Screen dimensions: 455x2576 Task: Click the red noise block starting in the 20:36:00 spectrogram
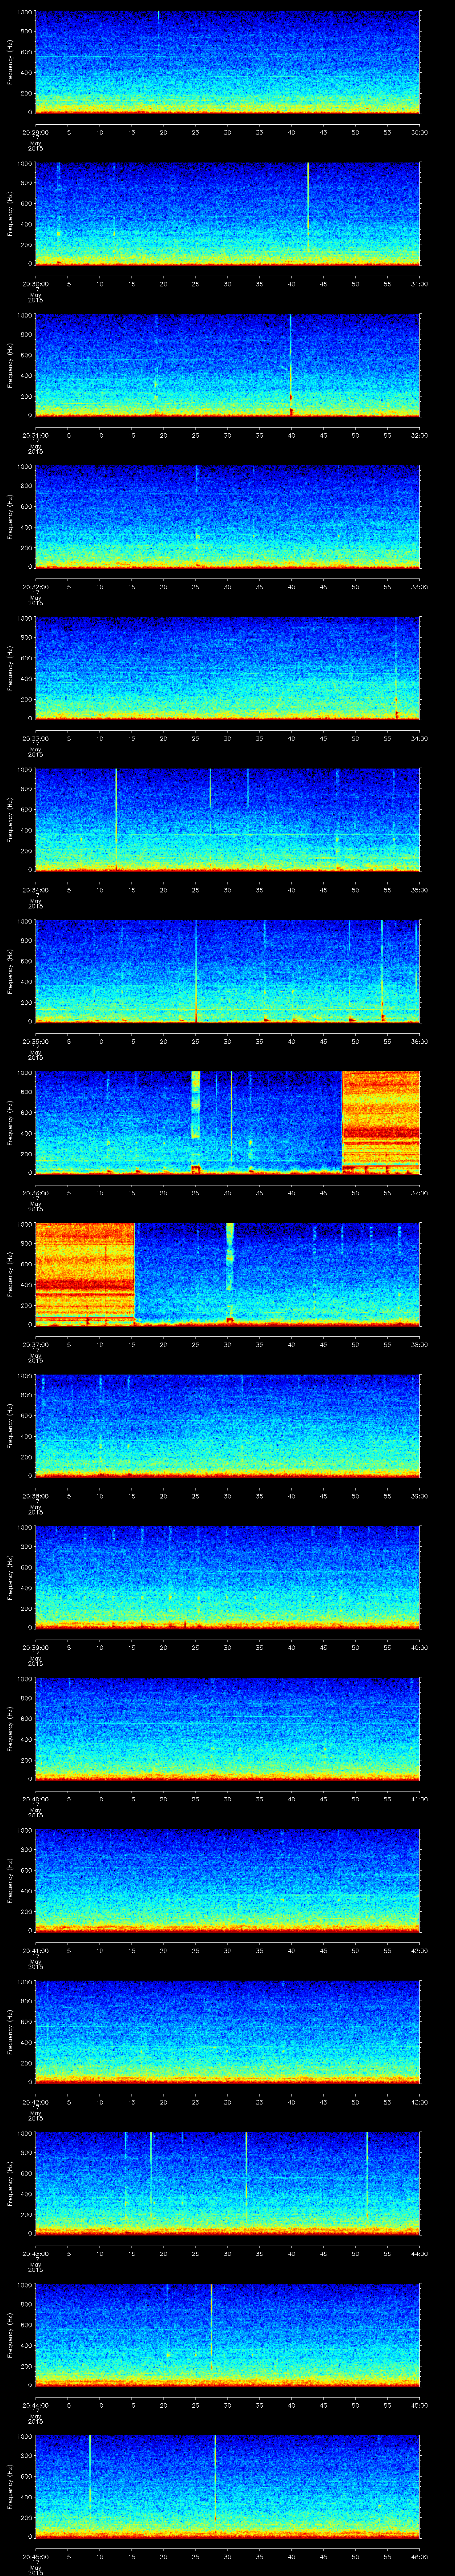point(380,1120)
